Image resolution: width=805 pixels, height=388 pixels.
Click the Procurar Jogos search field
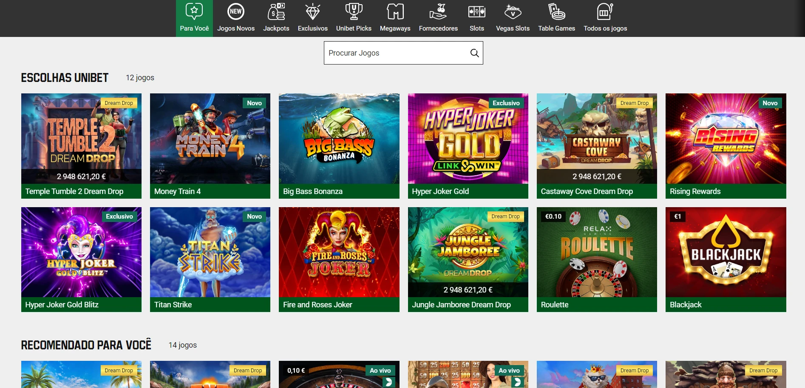(403, 53)
